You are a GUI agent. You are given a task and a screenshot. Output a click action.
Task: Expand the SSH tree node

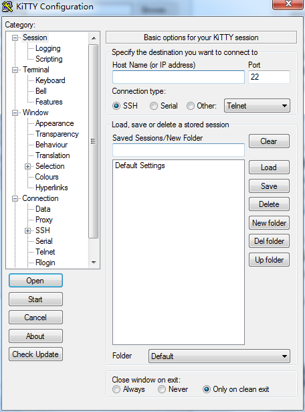point(27,230)
